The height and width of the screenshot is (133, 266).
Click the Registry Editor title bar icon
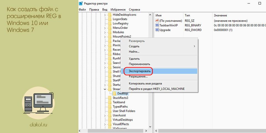click(81, 3)
